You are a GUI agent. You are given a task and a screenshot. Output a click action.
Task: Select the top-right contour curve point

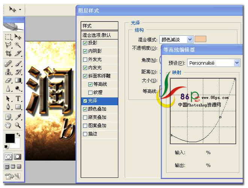pyautogui.click(x=235, y=79)
